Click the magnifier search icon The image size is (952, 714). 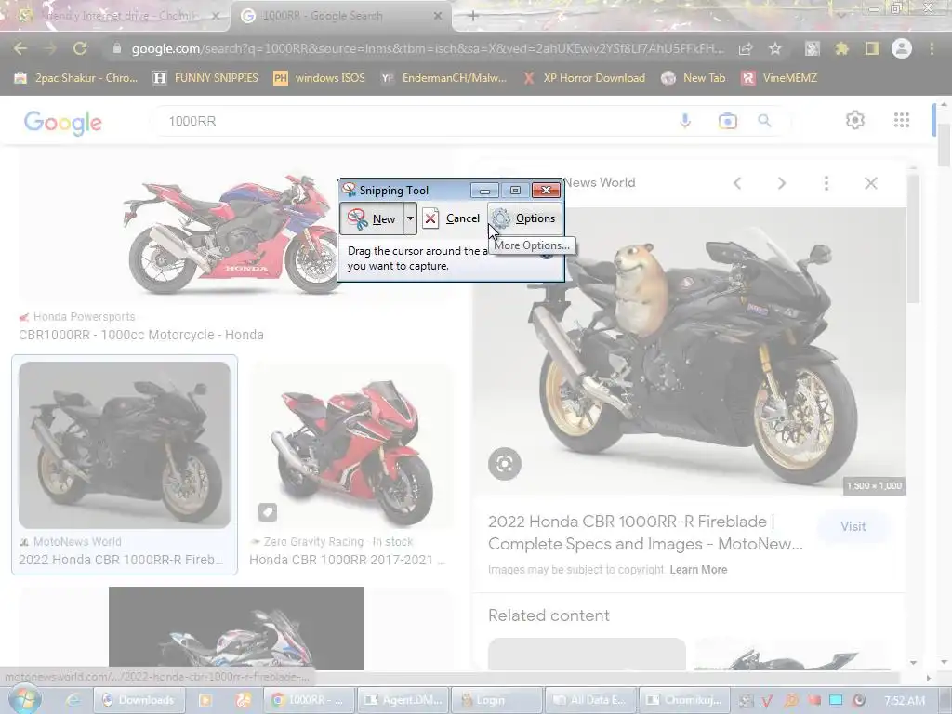click(x=764, y=121)
